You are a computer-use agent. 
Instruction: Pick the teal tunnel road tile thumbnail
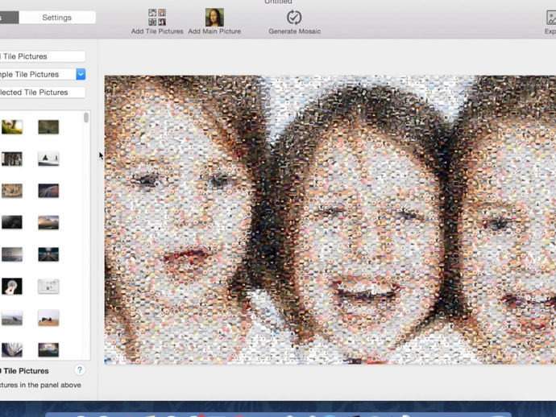click(48, 254)
